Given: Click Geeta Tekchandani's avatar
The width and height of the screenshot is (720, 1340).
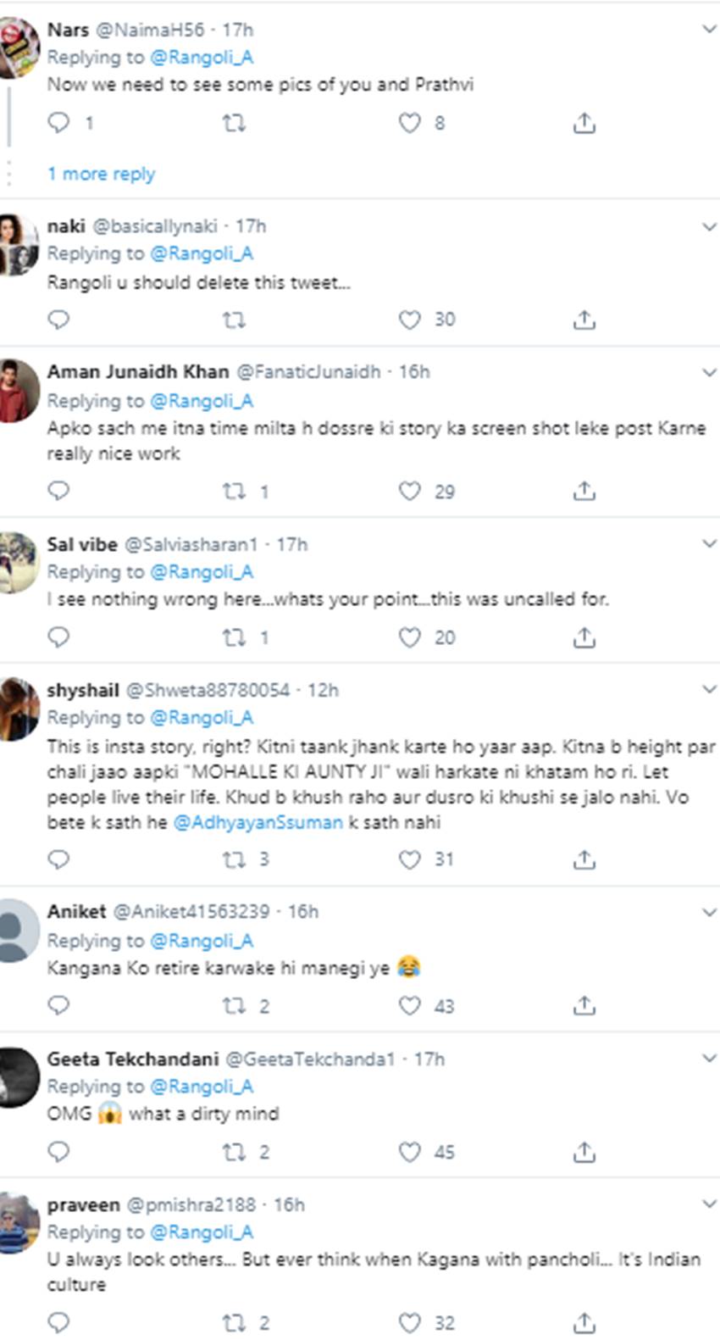Looking at the screenshot, I should pos(19,1076).
